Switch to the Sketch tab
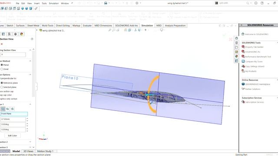The width and height of the screenshot is (278, 156). (10, 26)
